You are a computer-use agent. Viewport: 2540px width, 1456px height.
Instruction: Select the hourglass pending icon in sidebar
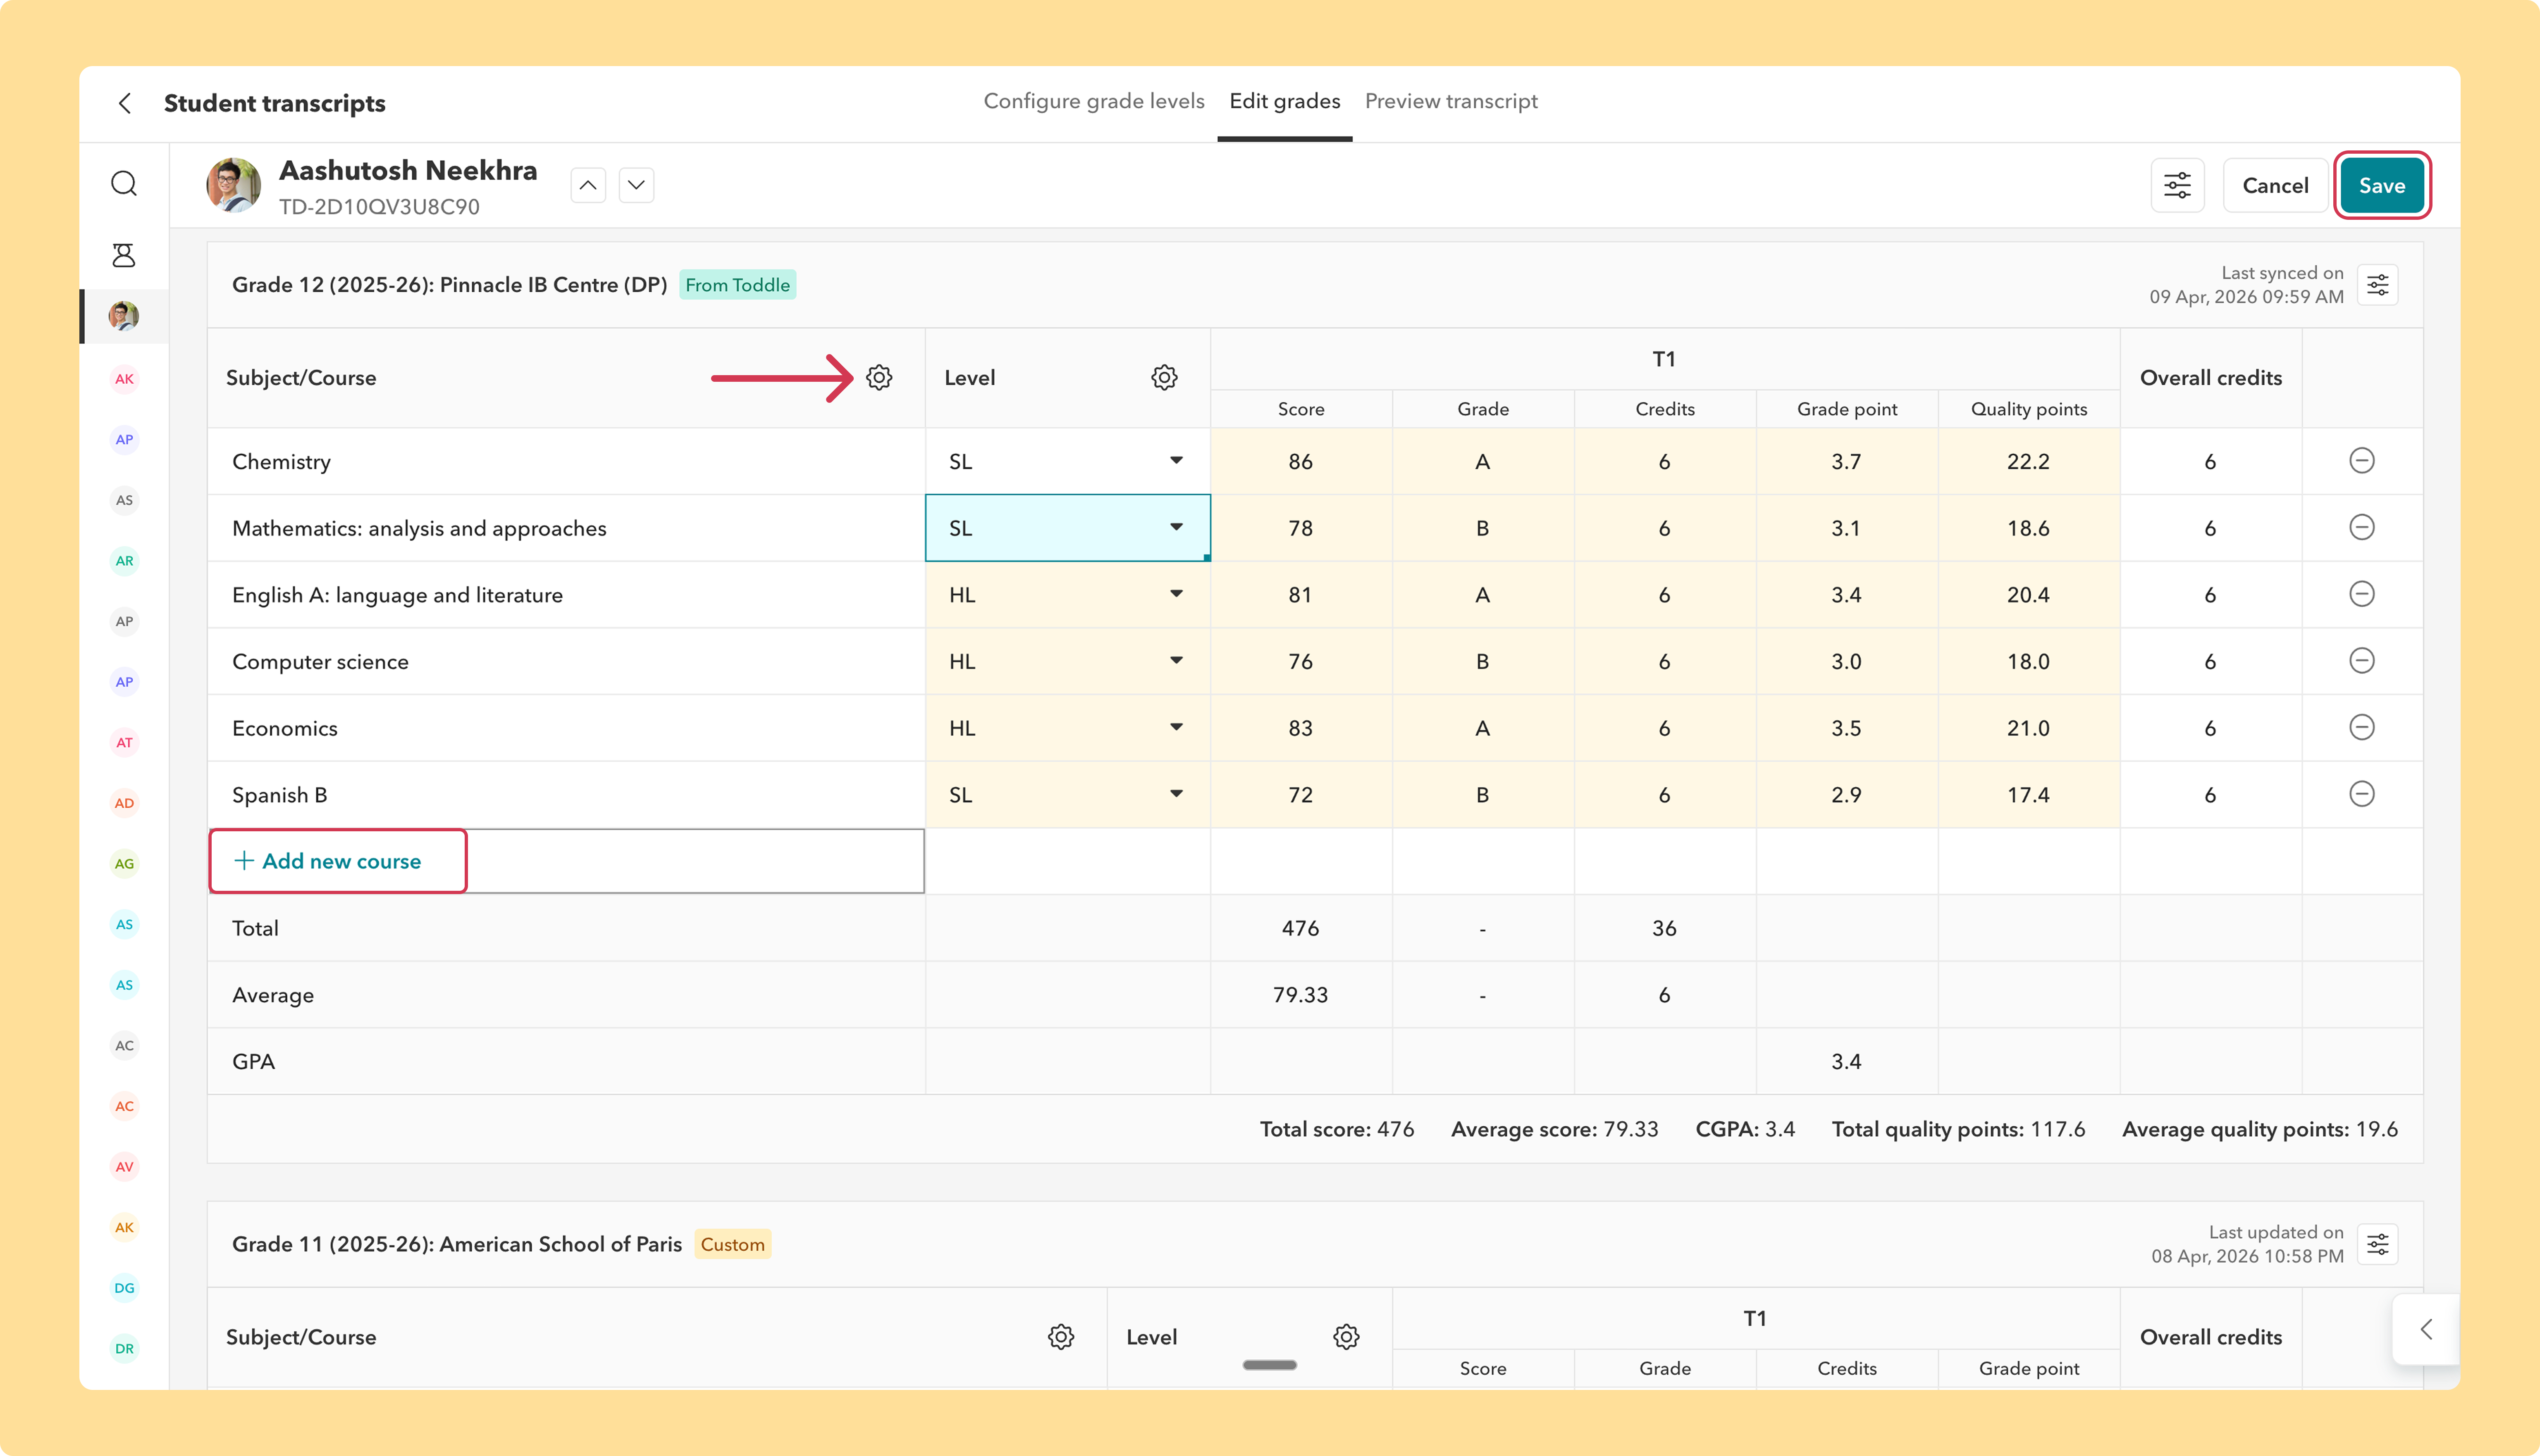point(124,255)
